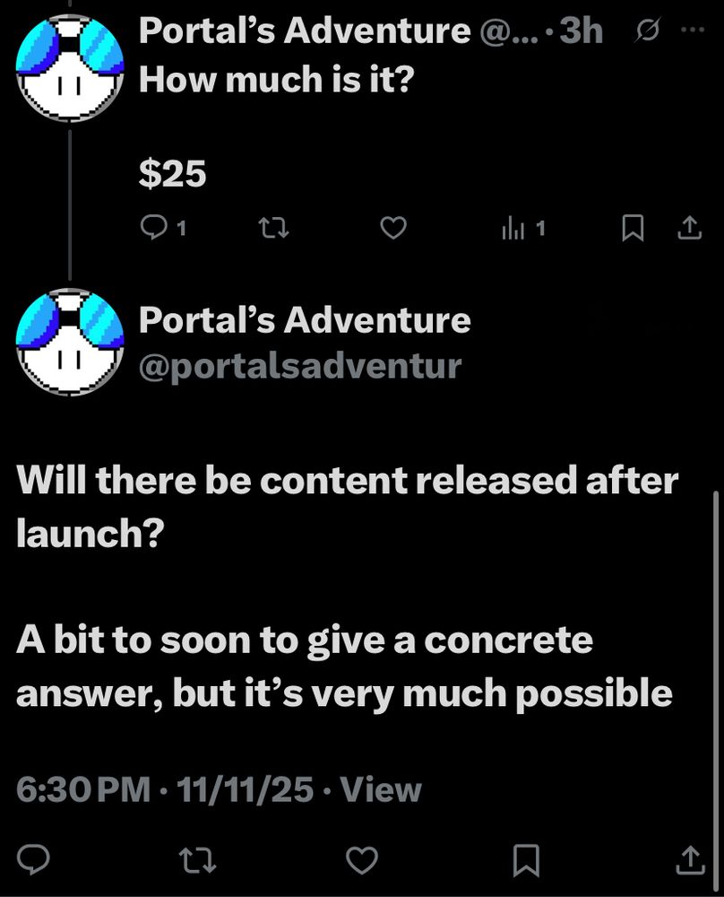Bookmark the main tweet at bottom
724x897 pixels.
(x=526, y=860)
